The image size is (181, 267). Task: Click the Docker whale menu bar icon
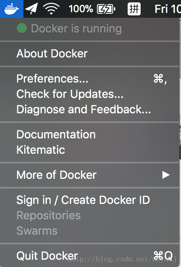point(12,8)
